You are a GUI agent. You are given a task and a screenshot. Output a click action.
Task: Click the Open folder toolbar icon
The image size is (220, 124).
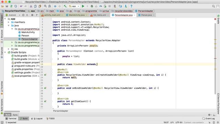click(x=2, y=6)
